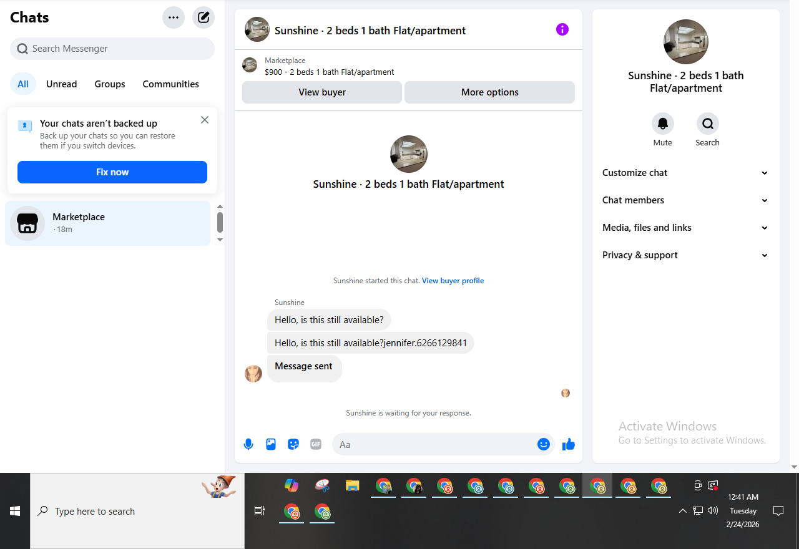Search in conversation using magnifier icon
The width and height of the screenshot is (799, 549).
(708, 124)
